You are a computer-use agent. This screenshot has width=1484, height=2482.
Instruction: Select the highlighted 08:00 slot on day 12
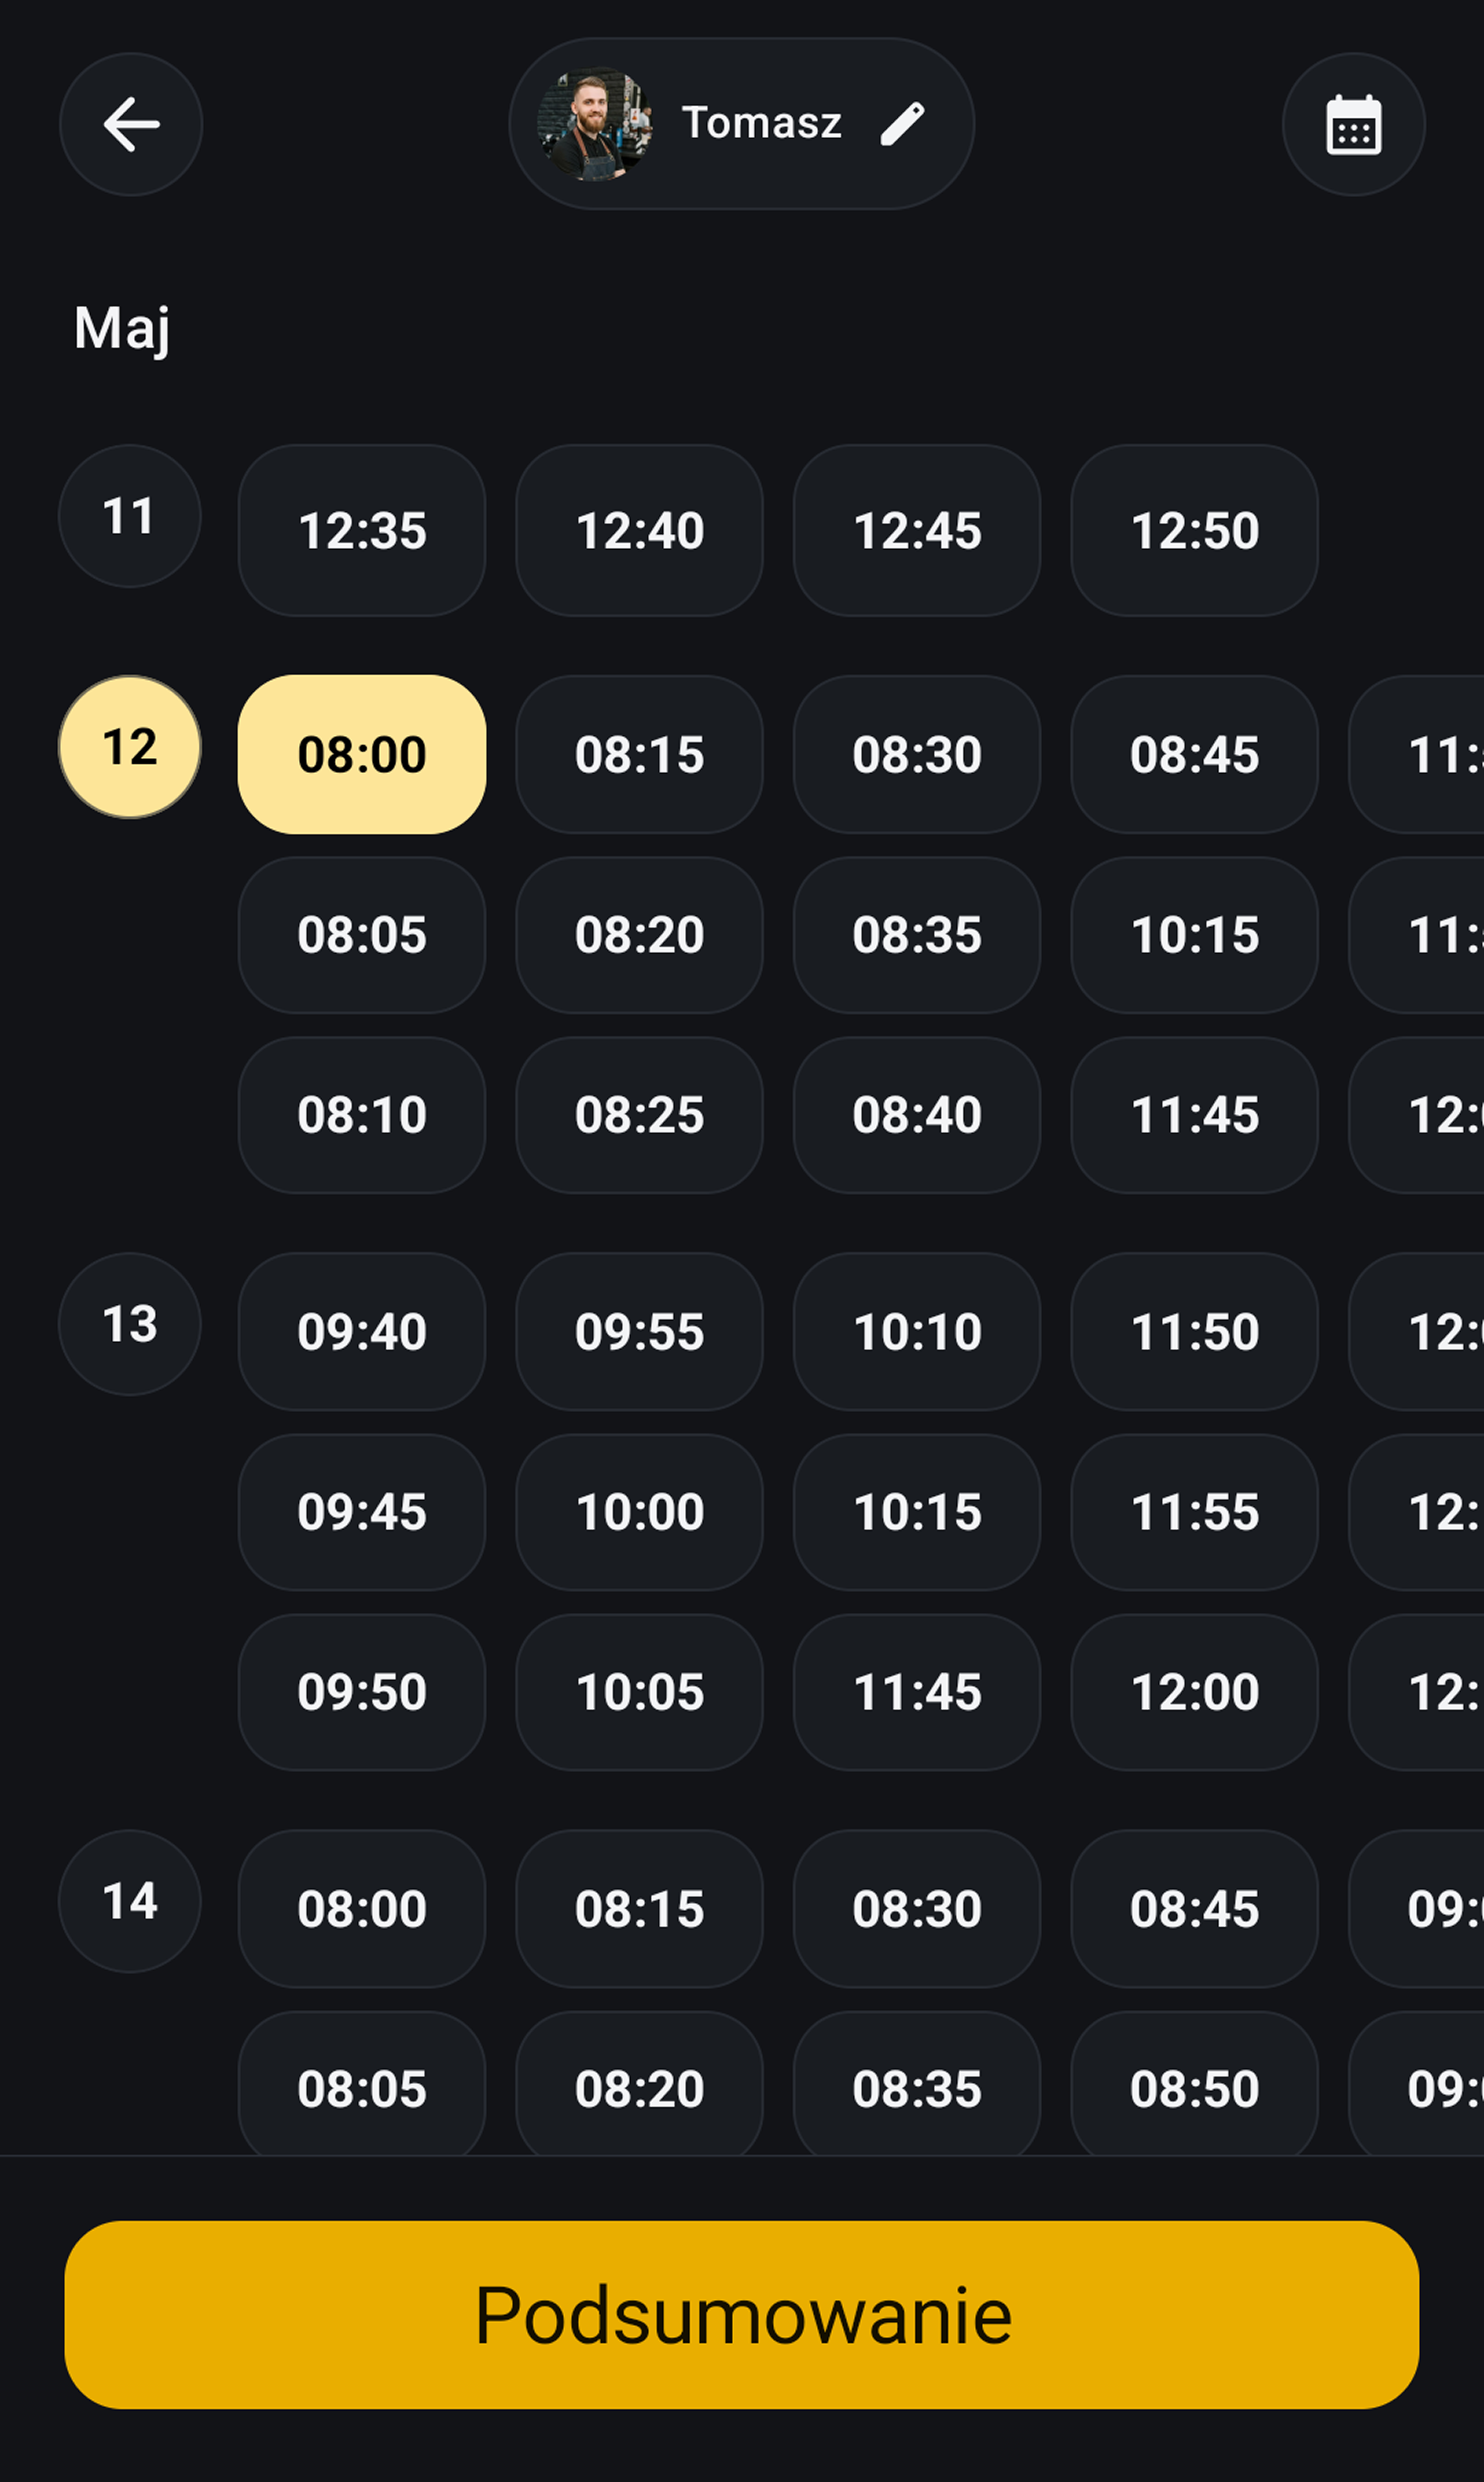point(362,754)
